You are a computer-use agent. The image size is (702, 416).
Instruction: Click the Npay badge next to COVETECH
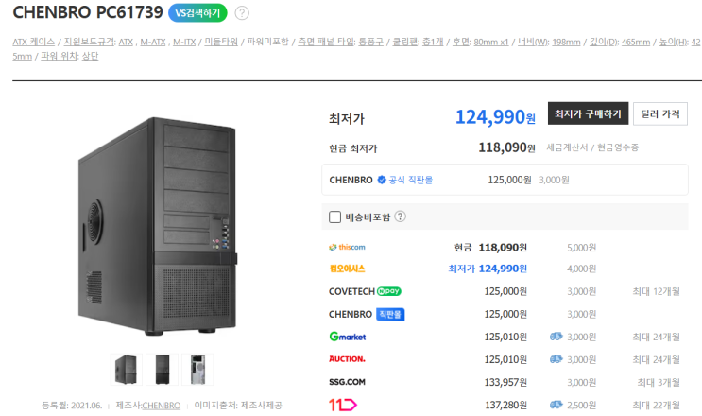pos(389,291)
